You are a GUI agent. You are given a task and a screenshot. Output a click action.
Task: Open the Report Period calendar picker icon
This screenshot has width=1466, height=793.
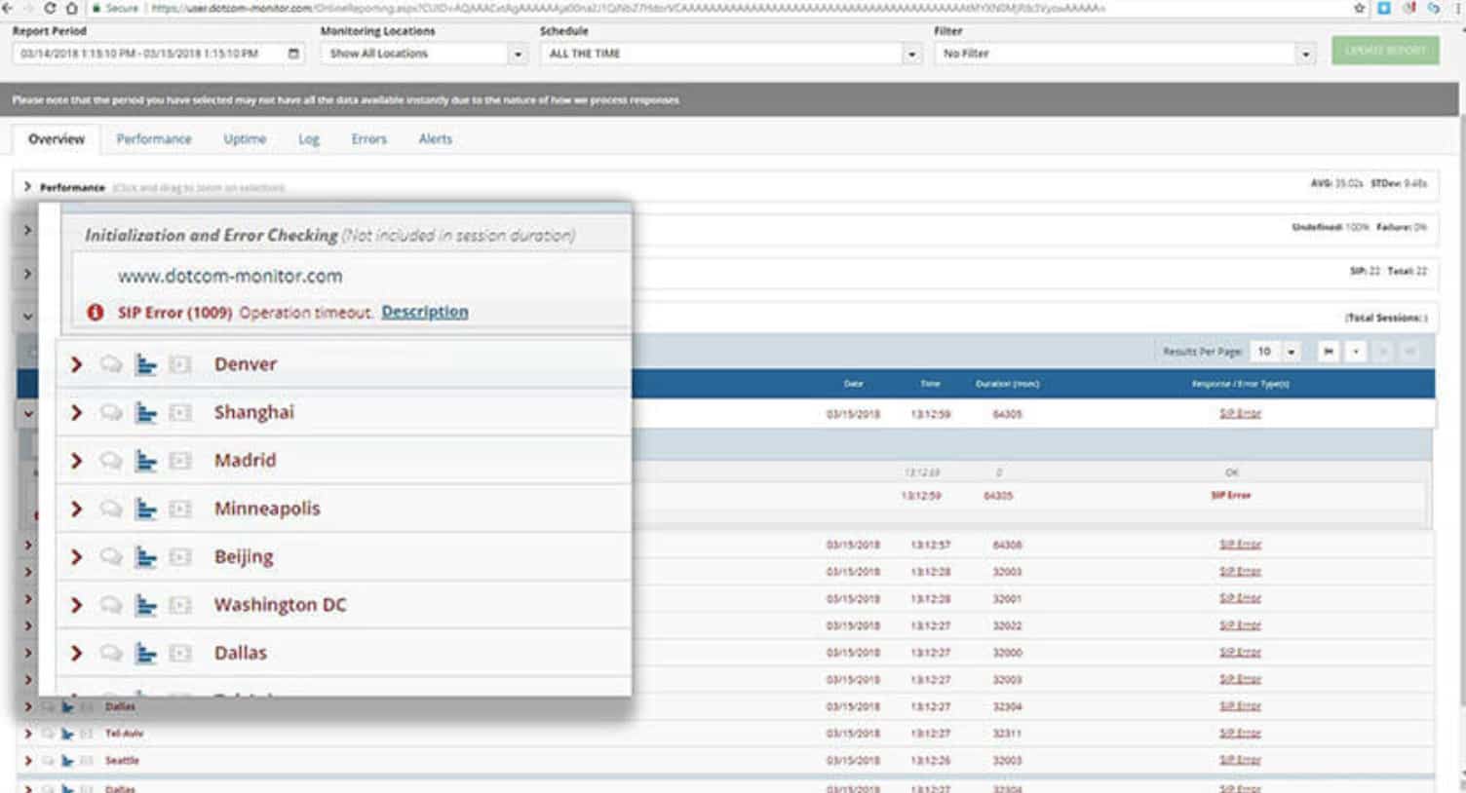tap(293, 54)
